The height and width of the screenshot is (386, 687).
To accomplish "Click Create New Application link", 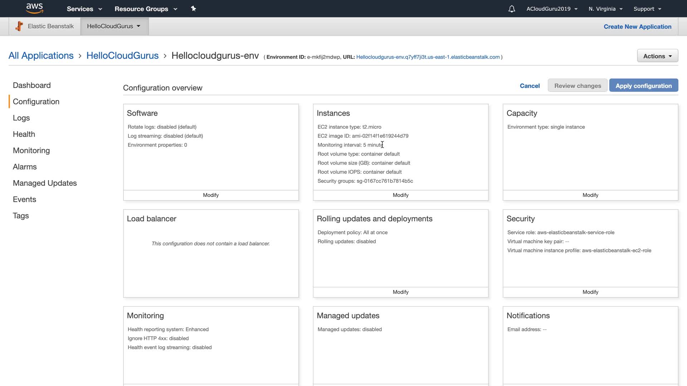I will coord(637,27).
